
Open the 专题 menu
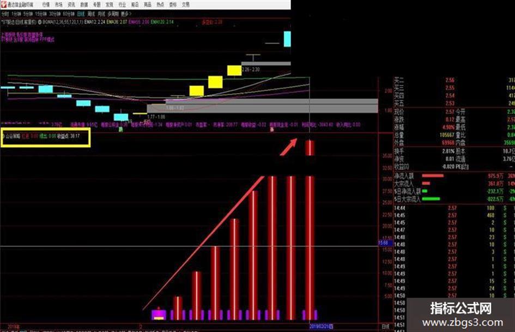click(96, 4)
